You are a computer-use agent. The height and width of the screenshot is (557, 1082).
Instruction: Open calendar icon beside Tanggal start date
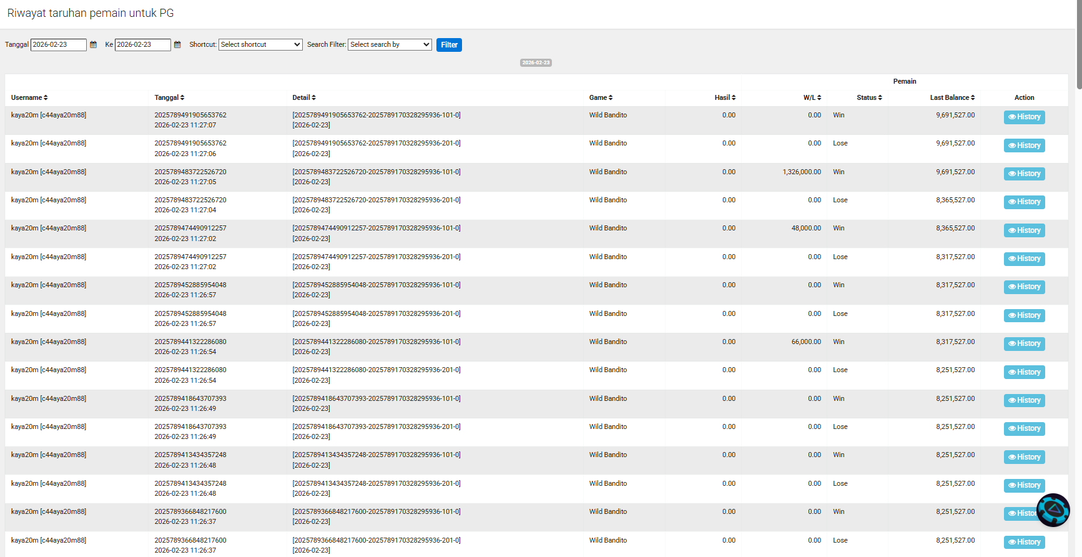tap(93, 45)
